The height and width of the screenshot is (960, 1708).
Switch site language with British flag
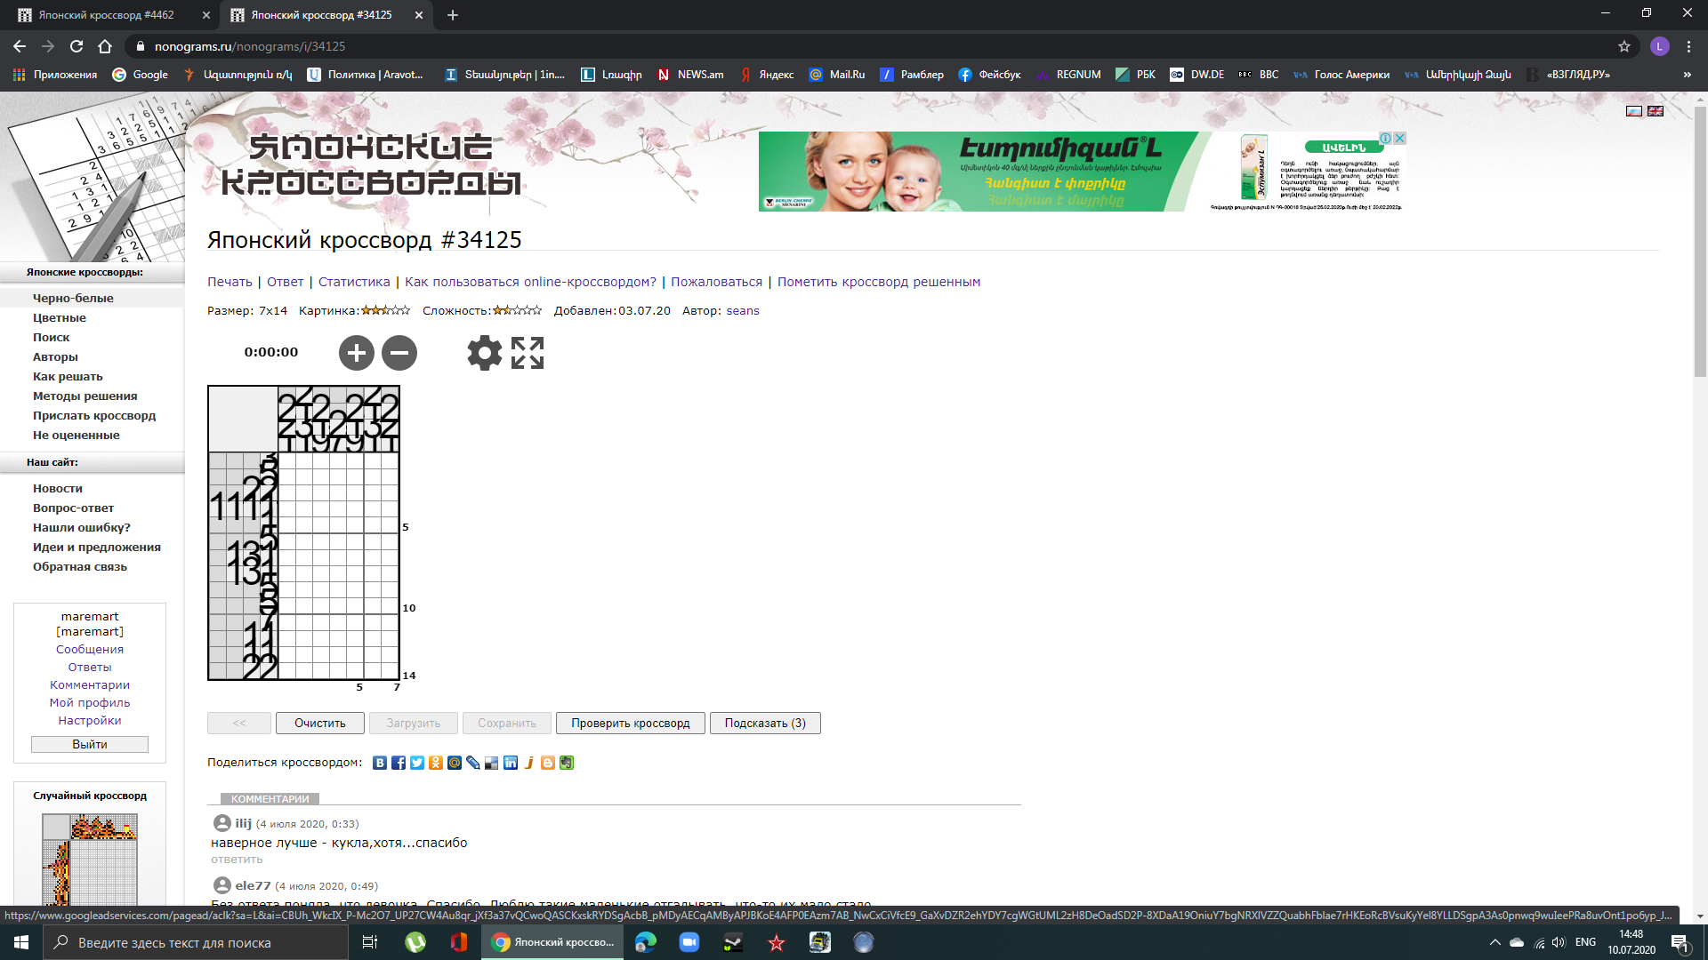pos(1656,111)
